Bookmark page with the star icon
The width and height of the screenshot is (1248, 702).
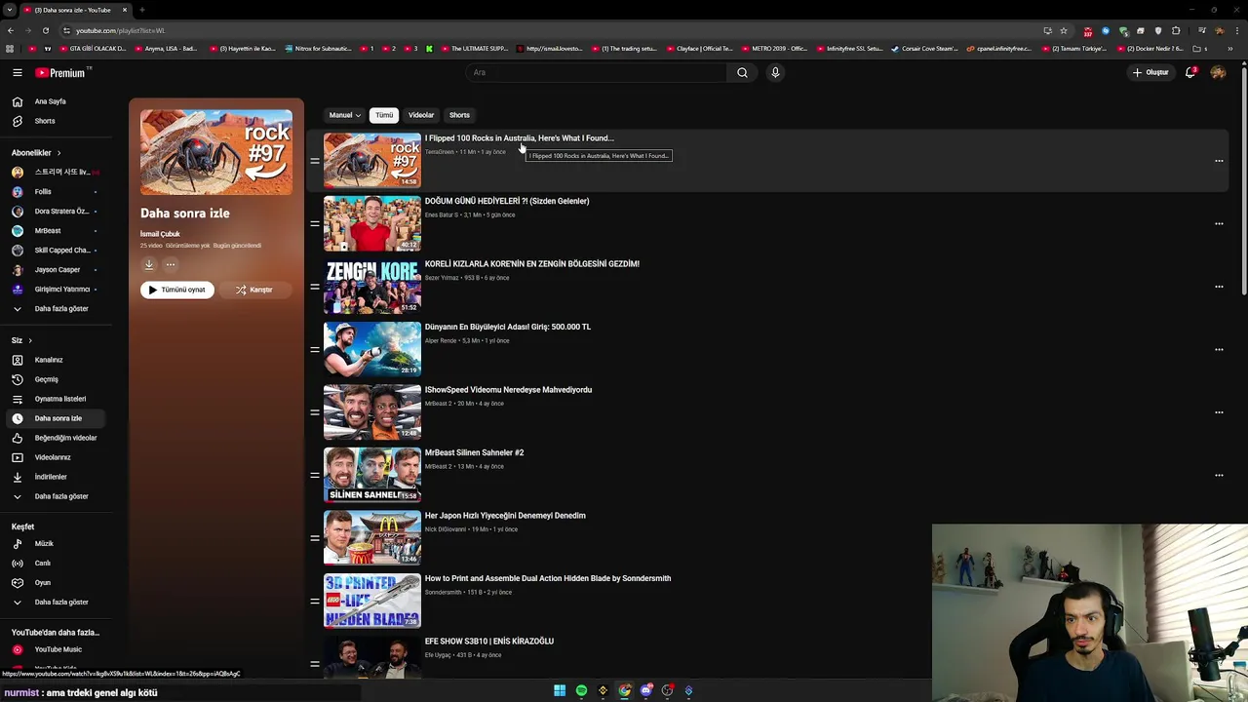coord(1064,30)
